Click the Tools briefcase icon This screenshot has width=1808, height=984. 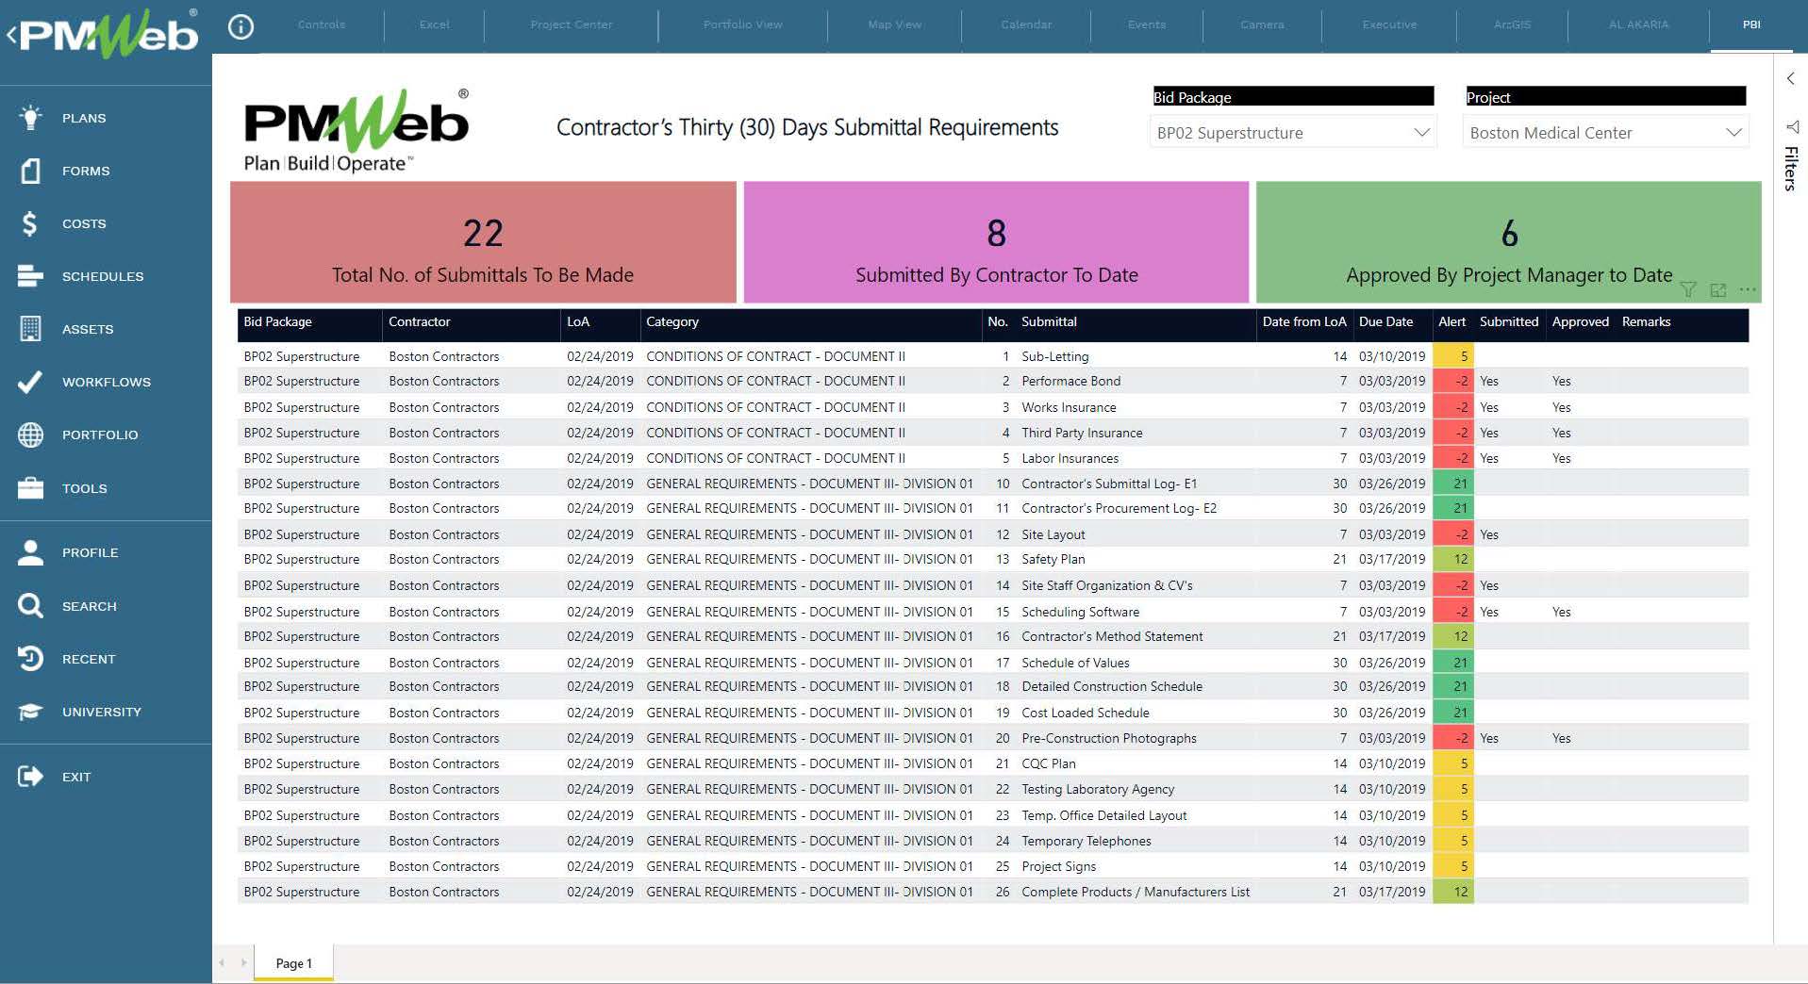tap(28, 488)
